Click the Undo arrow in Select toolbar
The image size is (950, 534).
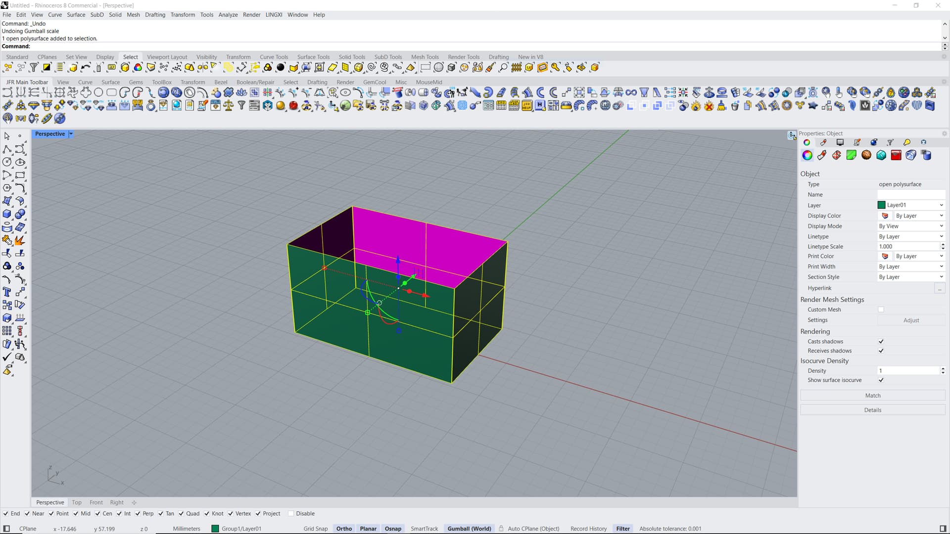click(86, 67)
